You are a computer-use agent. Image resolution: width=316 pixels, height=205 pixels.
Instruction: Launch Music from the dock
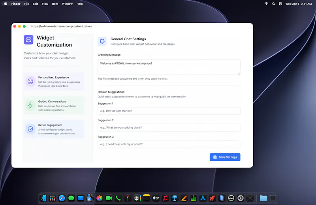click(165, 198)
